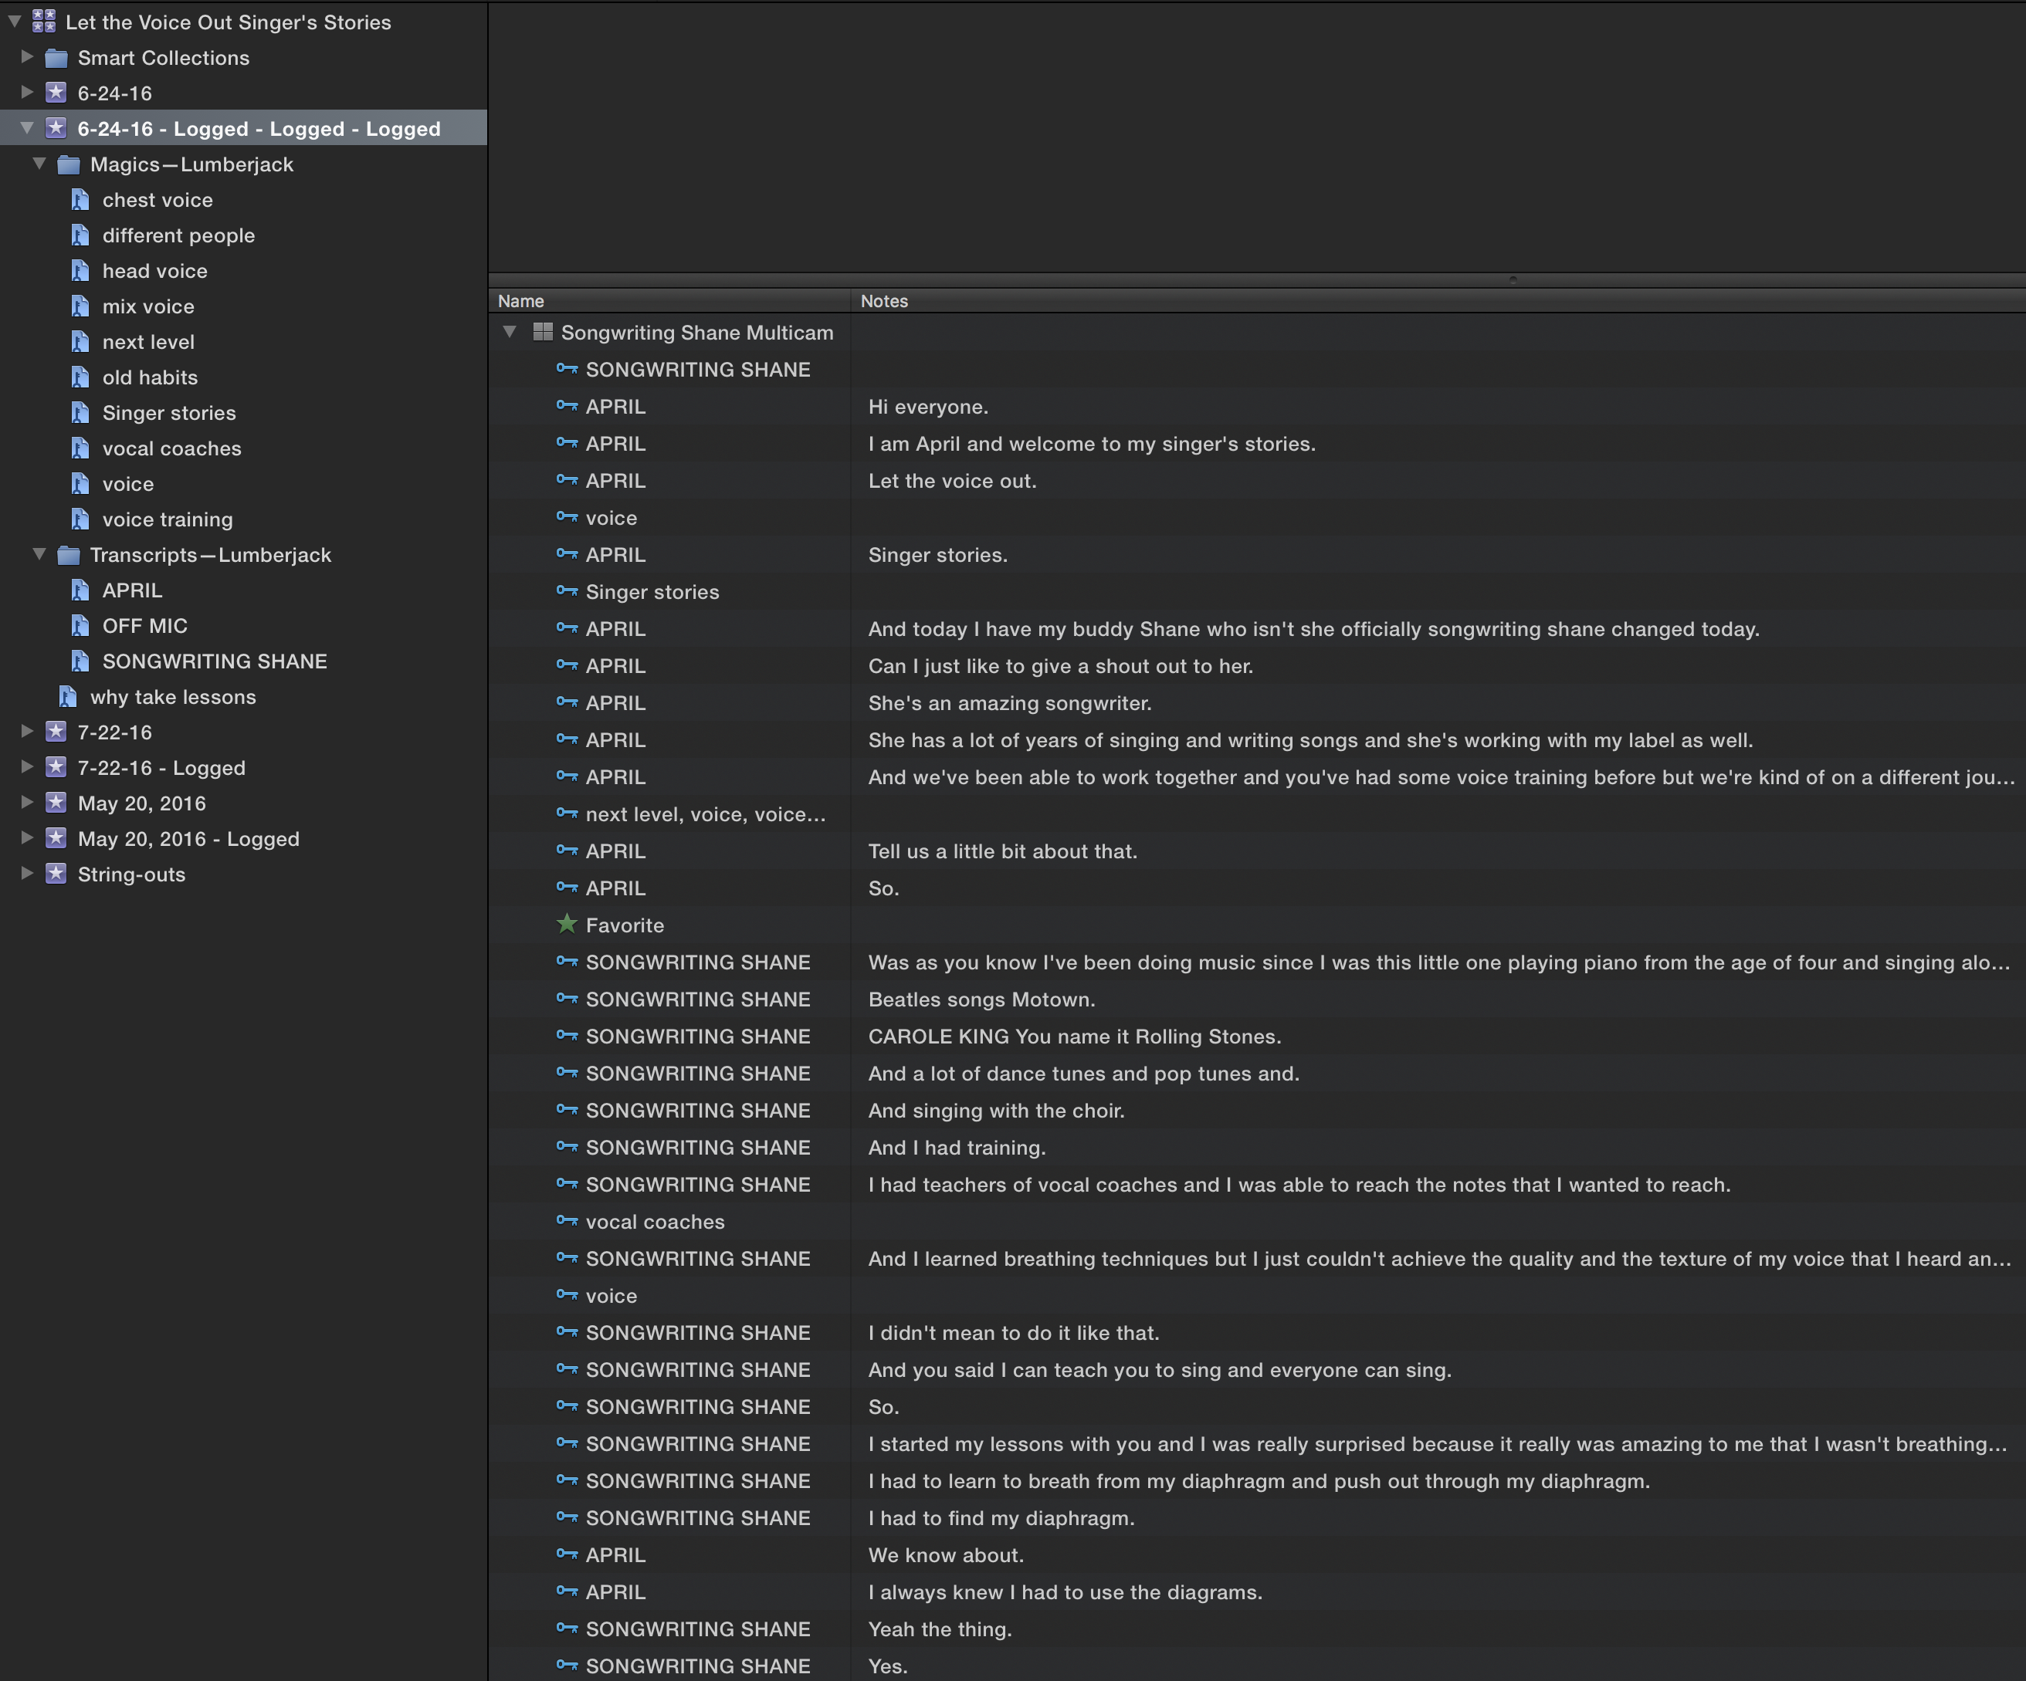This screenshot has height=1681, width=2026.
Task: Expand the String-outs event arrow
Action: point(27,873)
